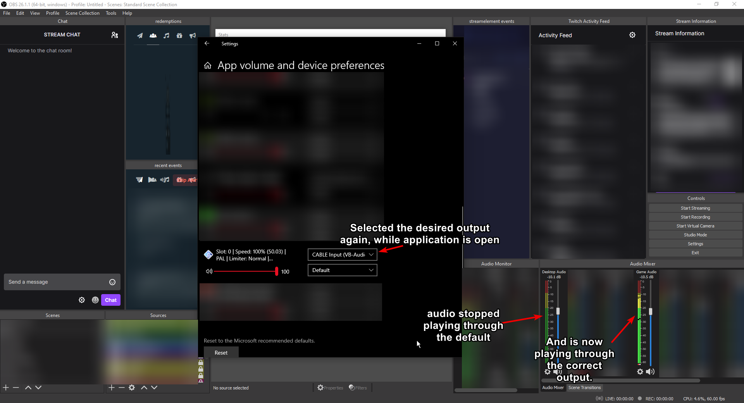Viewport: 744px width, 403px height.
Task: Click Start Virtual Camera button
Action: (x=695, y=226)
